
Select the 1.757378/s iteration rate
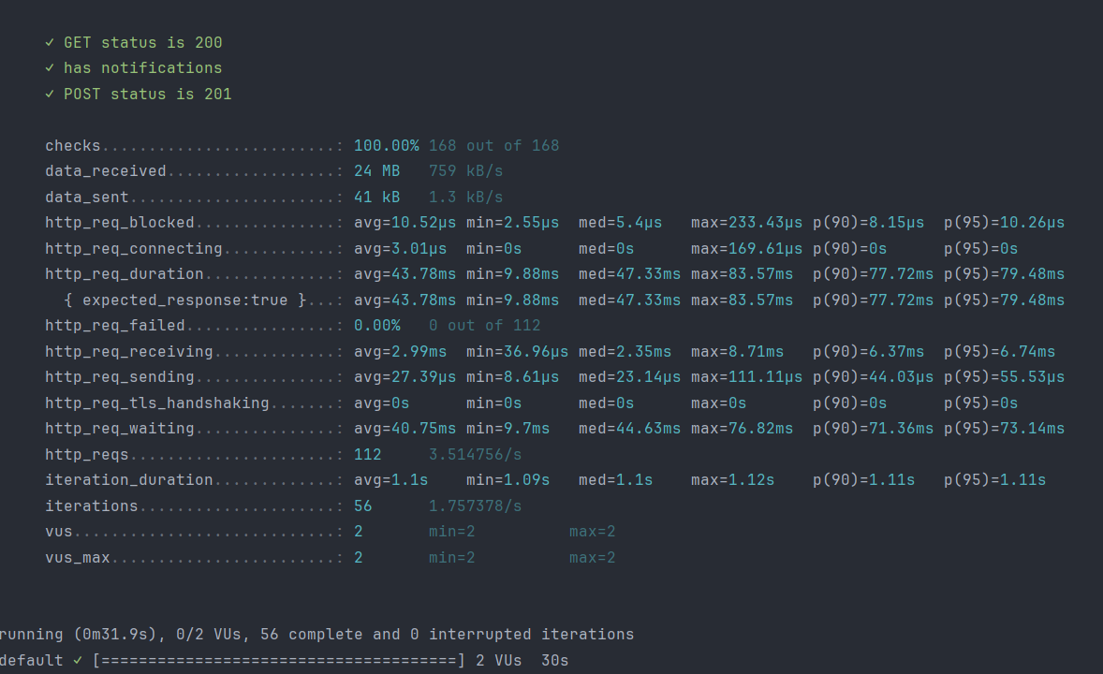pos(475,505)
